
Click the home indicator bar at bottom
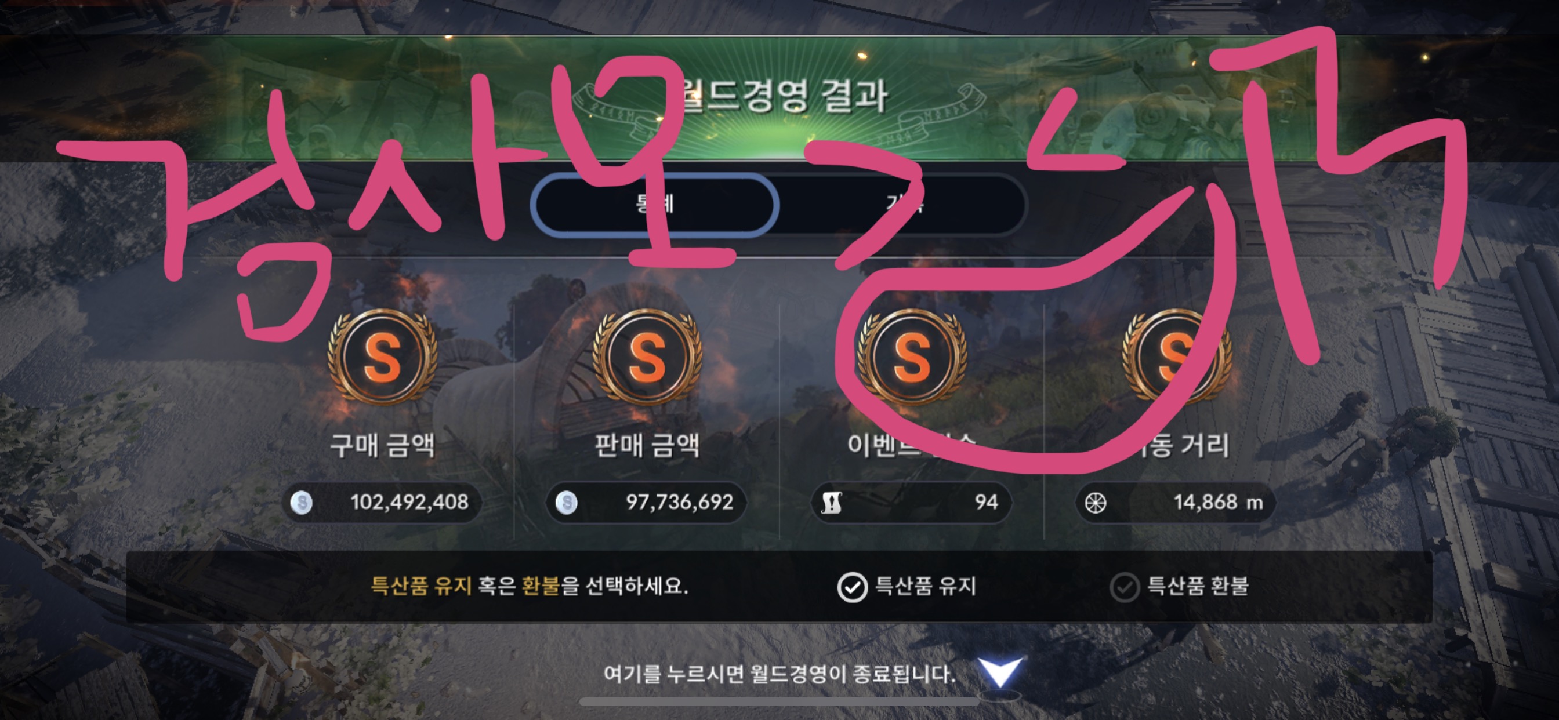(x=779, y=702)
